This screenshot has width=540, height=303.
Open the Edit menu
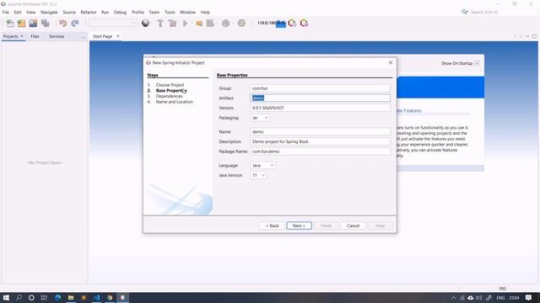(18, 12)
